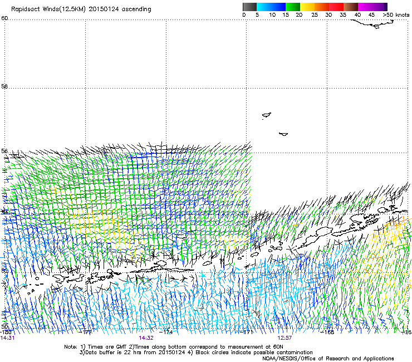Screen dimensions: 412x362
Task: Click the 58 latitude axis label
Action: click(x=4, y=86)
